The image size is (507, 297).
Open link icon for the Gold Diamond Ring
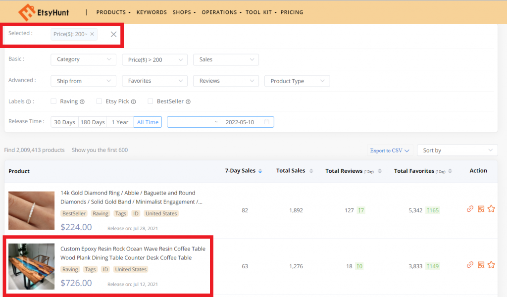(x=470, y=209)
